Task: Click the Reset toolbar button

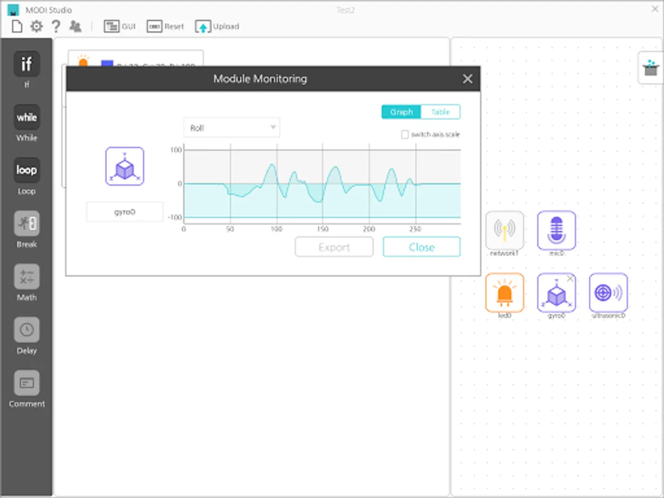Action: (x=165, y=26)
